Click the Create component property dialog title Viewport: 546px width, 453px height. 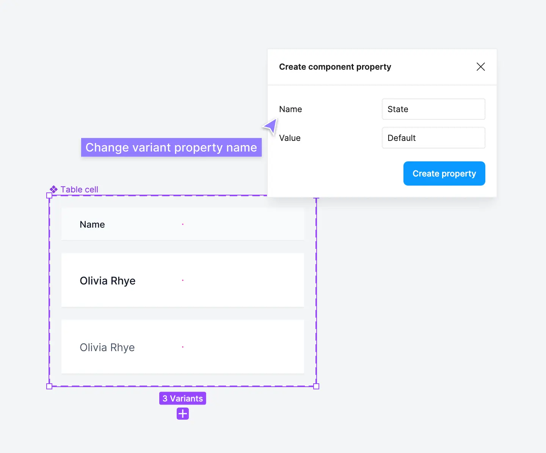click(335, 67)
